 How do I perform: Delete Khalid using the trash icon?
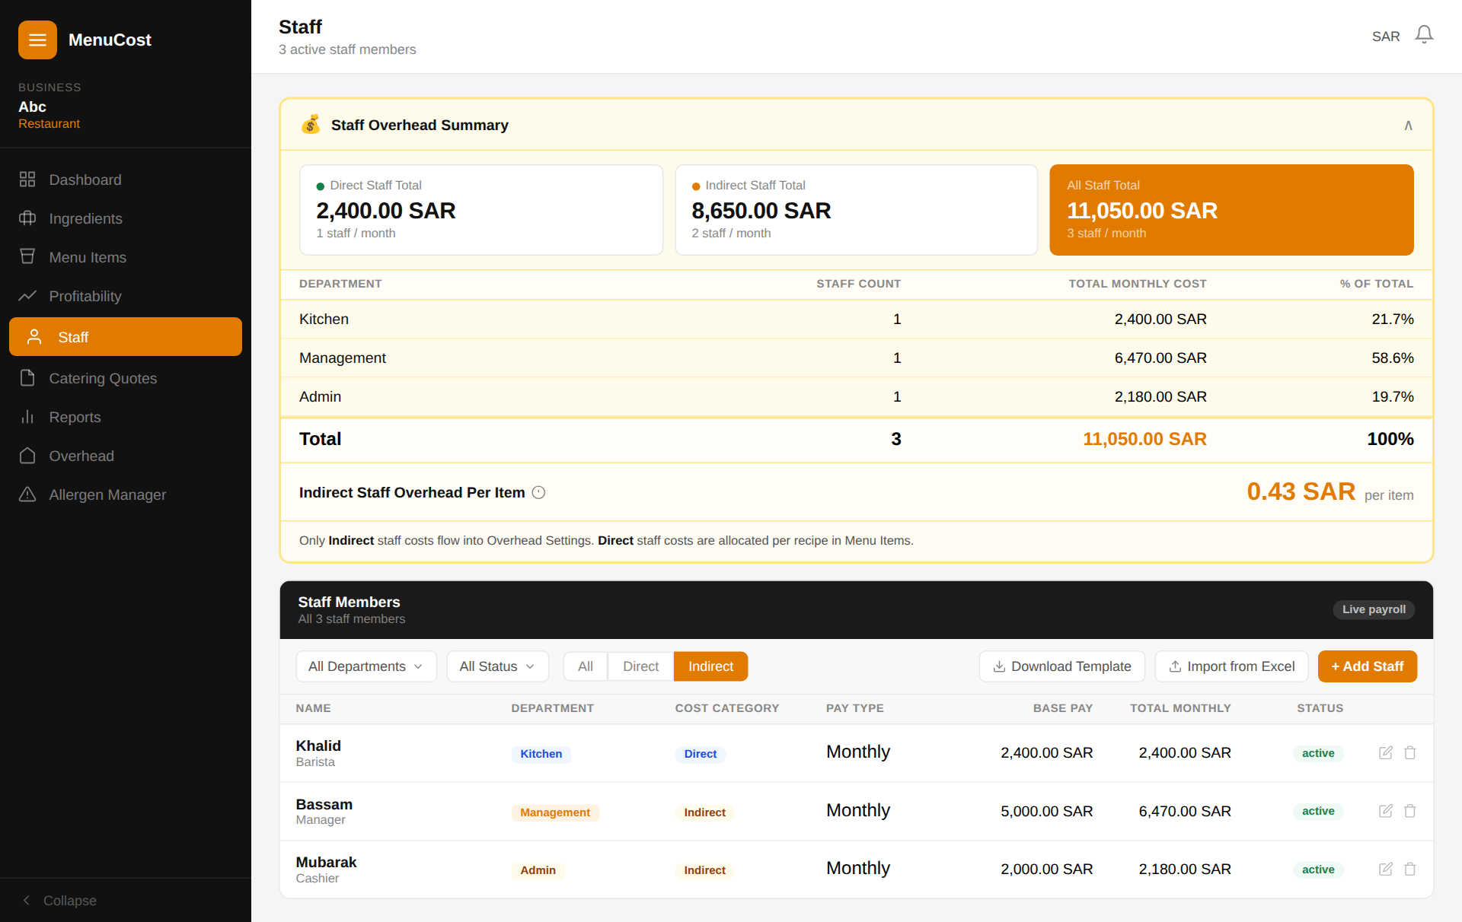[1410, 752]
